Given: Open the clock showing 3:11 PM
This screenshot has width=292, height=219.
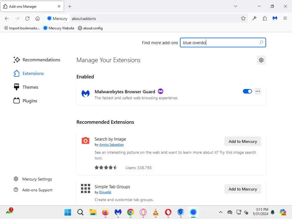Looking at the screenshot, I should 260,212.
